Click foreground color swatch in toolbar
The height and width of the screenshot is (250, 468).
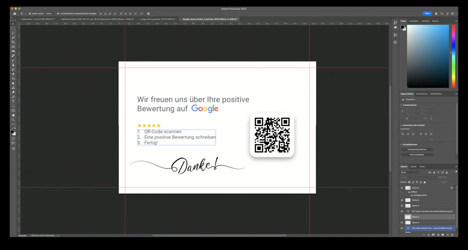[x=12, y=132]
